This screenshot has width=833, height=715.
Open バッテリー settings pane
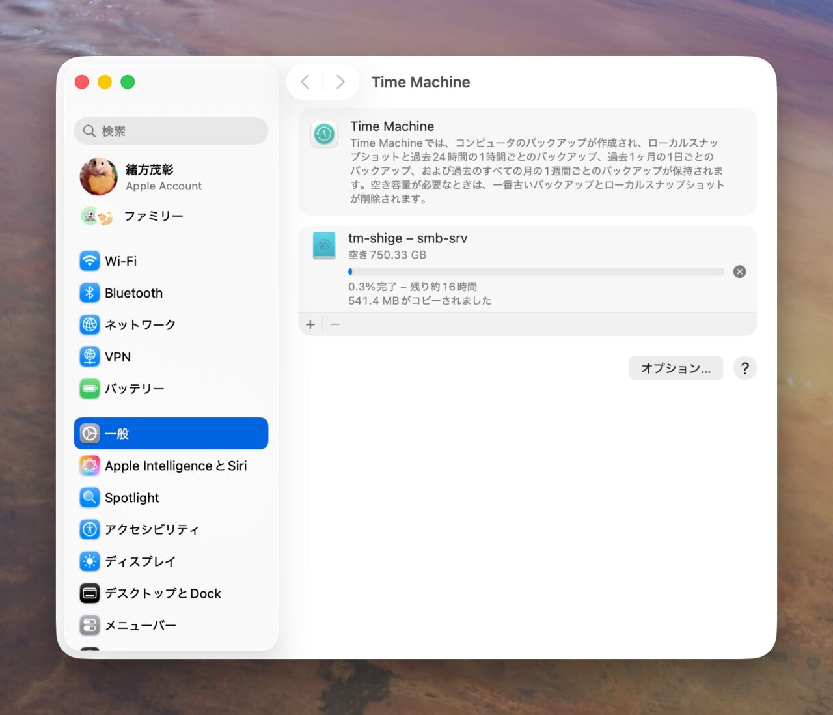pos(171,389)
